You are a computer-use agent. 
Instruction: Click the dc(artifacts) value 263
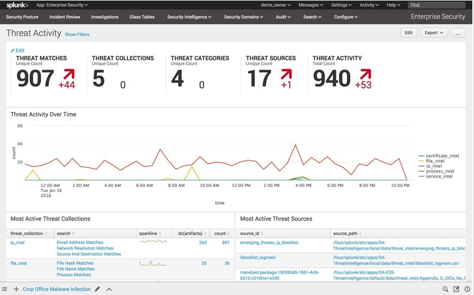pyautogui.click(x=203, y=243)
